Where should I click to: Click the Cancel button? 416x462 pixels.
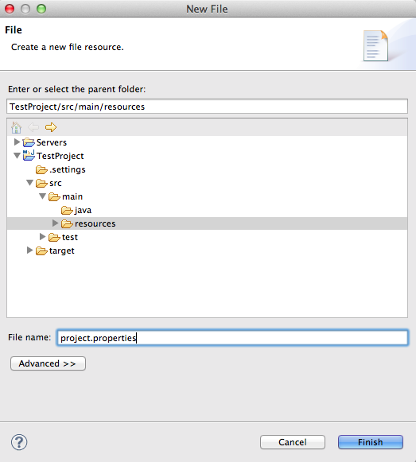coord(293,442)
